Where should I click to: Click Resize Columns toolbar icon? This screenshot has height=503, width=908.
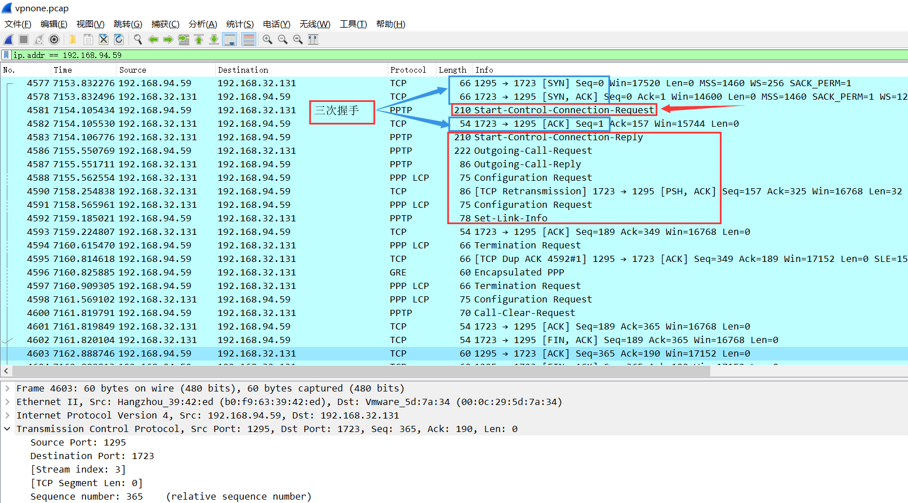coord(313,39)
